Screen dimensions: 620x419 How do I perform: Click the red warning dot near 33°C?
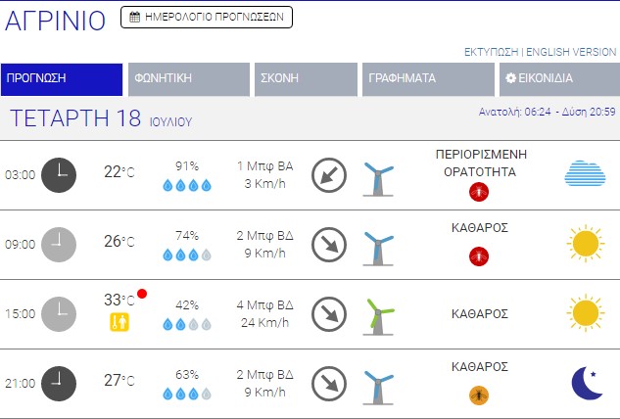point(143,293)
